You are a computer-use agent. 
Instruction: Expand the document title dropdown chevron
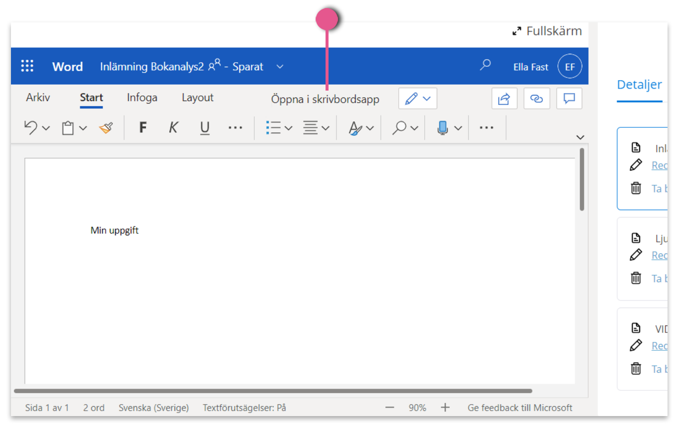pos(280,67)
